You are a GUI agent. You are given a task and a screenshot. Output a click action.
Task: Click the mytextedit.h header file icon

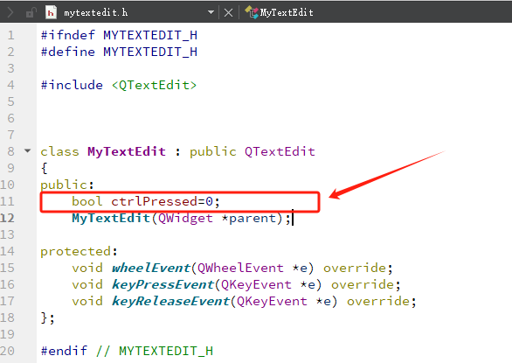tap(51, 12)
